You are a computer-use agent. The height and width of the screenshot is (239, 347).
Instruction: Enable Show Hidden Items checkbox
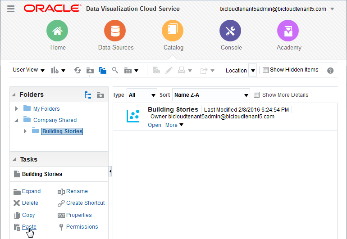click(x=265, y=70)
